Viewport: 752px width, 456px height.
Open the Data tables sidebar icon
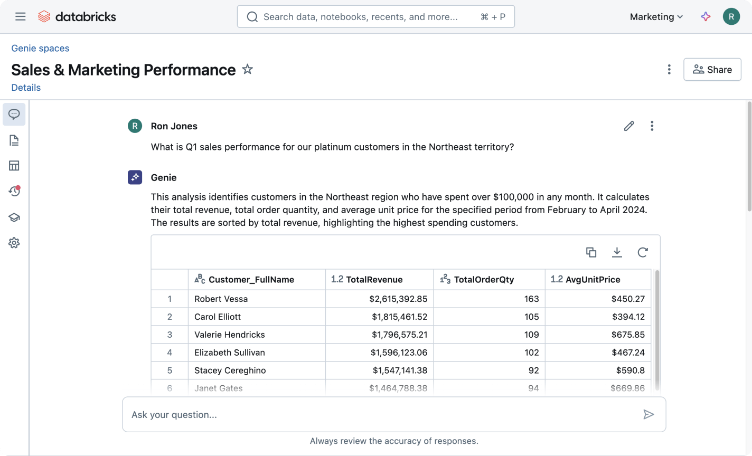tap(14, 166)
